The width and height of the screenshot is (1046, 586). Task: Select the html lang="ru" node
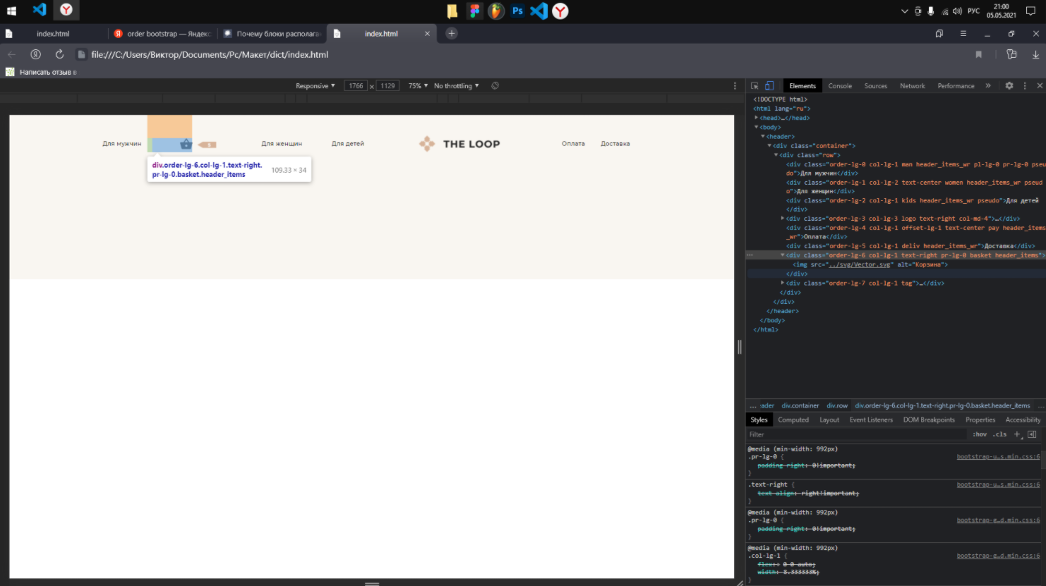click(x=782, y=109)
